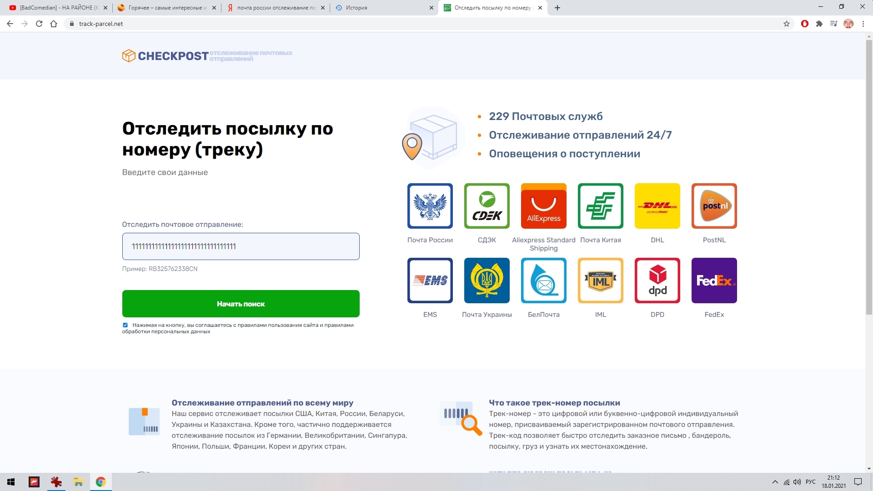The image size is (873, 491).
Task: Pick the AliExpress Standard Shipping icon
Action: tap(543, 205)
